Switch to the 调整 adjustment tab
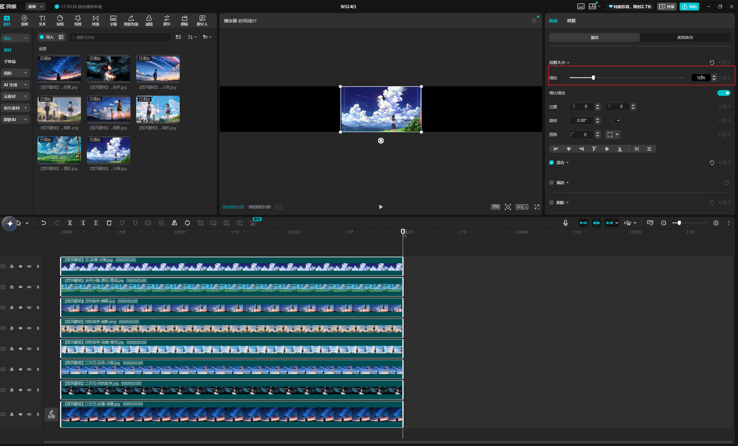Image resolution: width=738 pixels, height=446 pixels. click(x=571, y=21)
